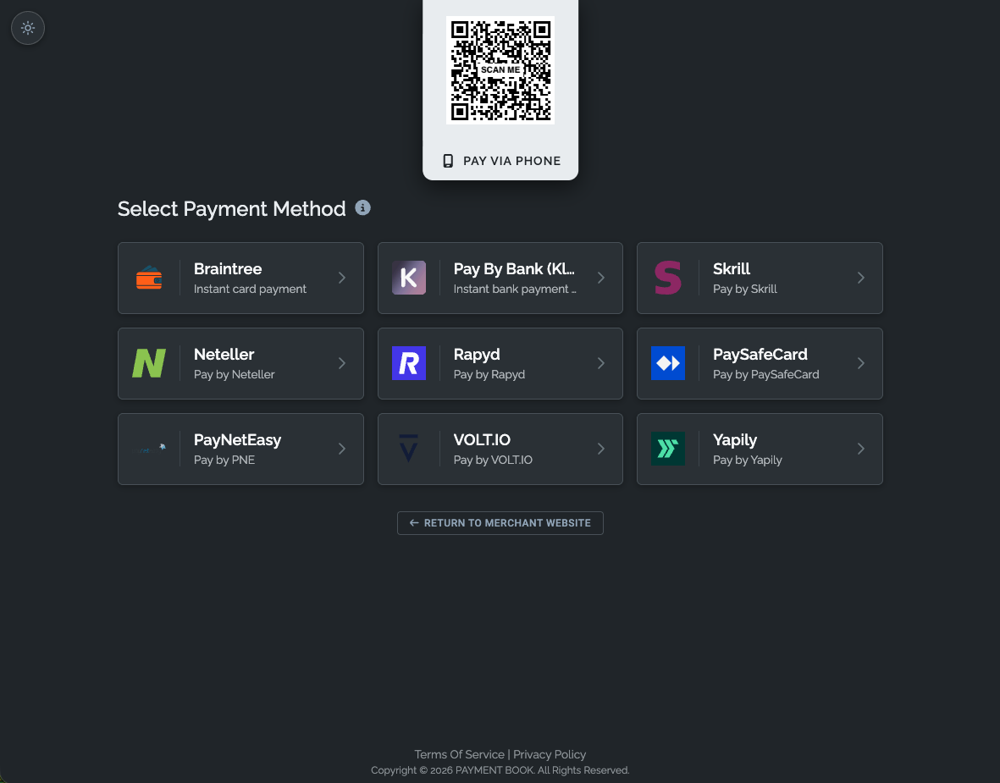This screenshot has width=1000, height=783.
Task: Click the Pay by Skrill subtitle
Action: 745,289
